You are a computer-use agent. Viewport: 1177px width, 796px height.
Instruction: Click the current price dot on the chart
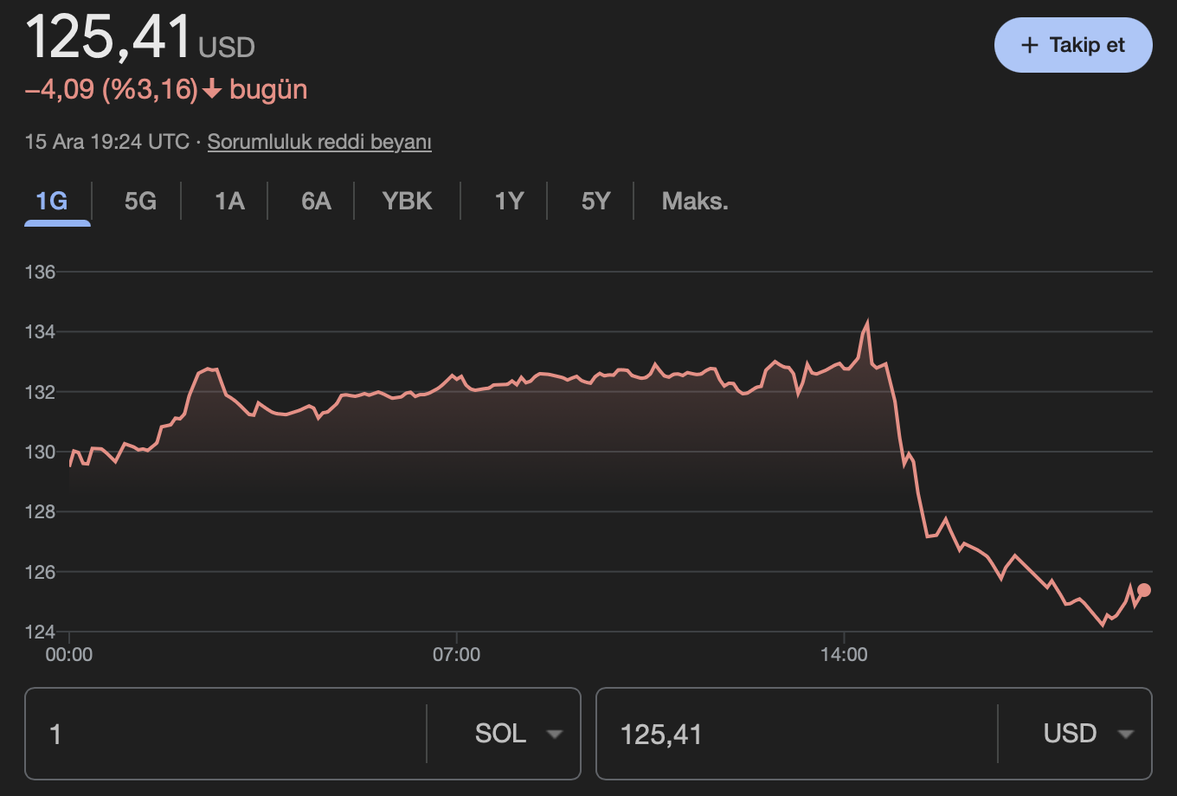[x=1143, y=590]
